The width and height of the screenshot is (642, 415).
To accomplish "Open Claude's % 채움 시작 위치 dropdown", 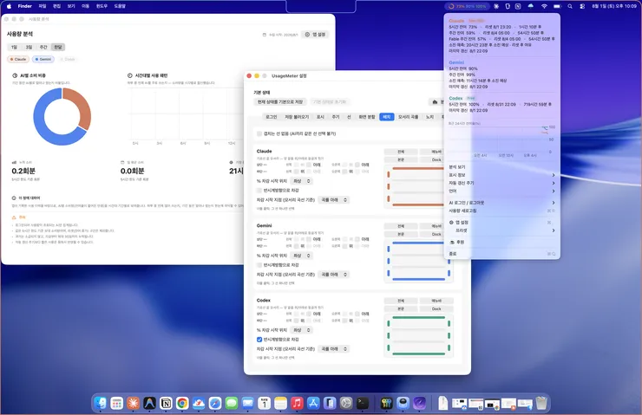I will pos(302,181).
